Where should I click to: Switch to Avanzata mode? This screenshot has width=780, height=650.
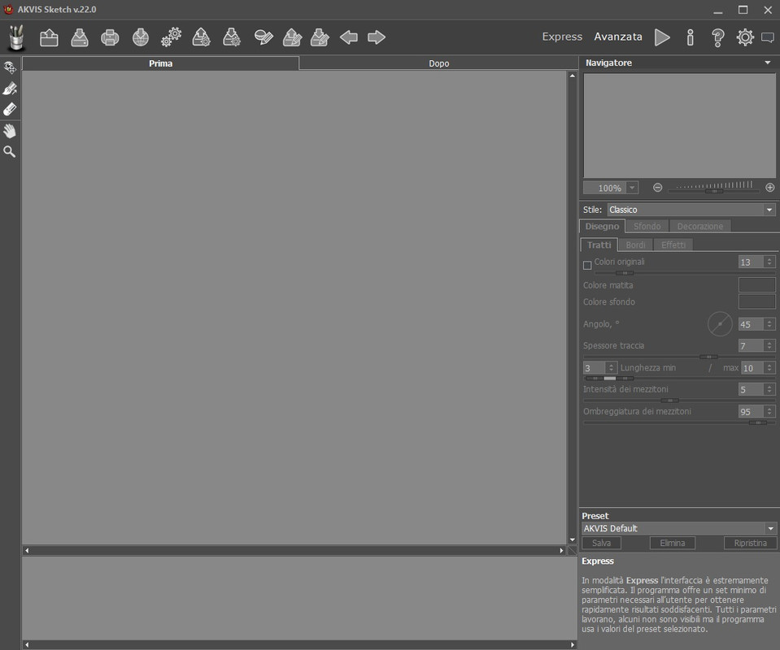coord(618,37)
